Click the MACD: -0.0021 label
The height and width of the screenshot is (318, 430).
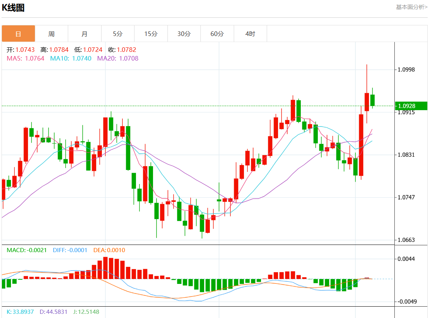(27, 250)
